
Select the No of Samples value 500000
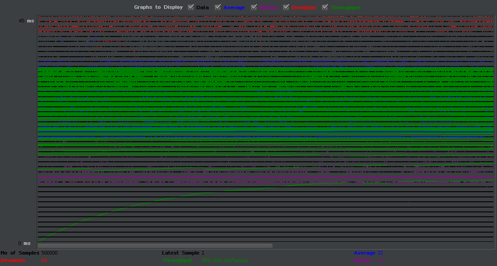click(49, 253)
